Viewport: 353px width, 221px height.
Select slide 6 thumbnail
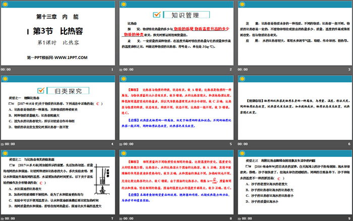pyautogui.click(x=295, y=107)
